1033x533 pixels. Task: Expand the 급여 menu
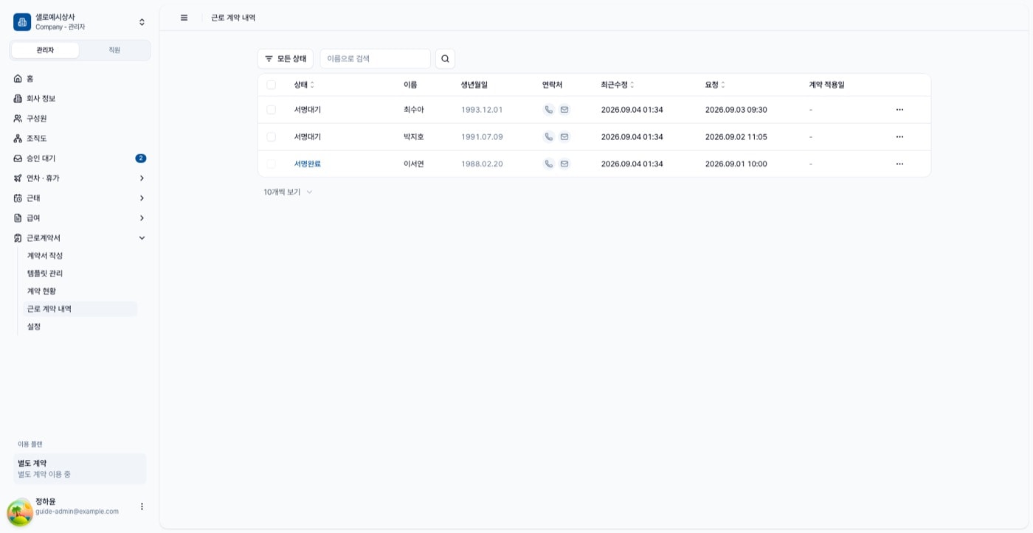[80, 217]
